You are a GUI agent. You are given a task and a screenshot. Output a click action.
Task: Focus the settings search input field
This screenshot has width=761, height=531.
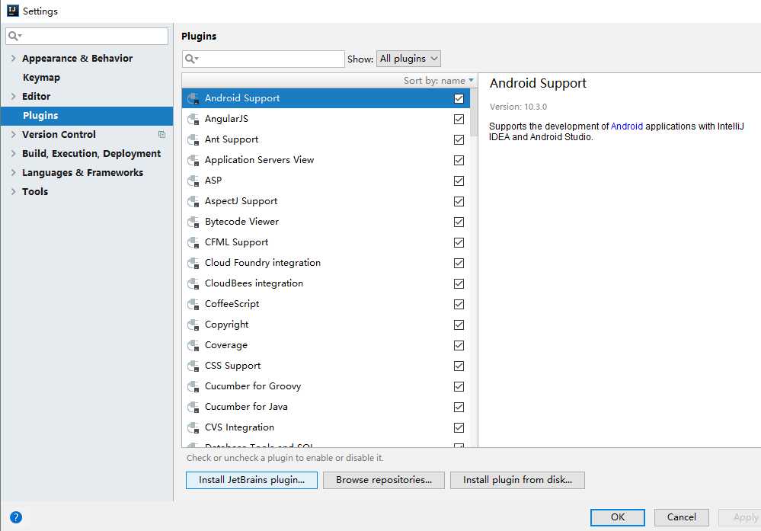point(87,36)
